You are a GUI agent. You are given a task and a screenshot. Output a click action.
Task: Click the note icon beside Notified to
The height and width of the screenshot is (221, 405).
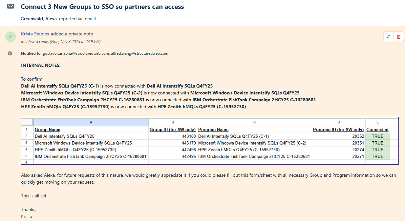10,53
